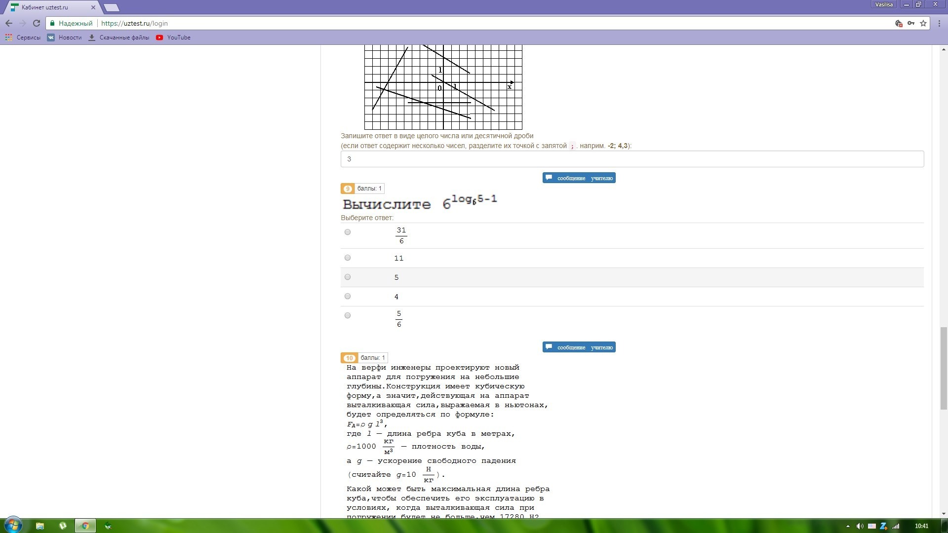The height and width of the screenshot is (533, 948).
Task: Select the answer option 11
Action: tap(348, 258)
